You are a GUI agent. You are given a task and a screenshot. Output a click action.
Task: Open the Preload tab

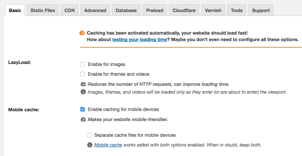click(155, 10)
